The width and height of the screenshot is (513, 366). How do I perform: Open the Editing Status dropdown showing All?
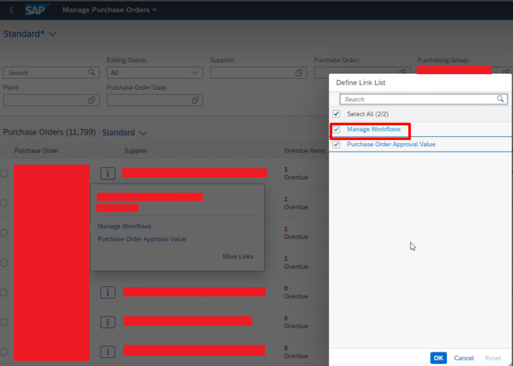pyautogui.click(x=155, y=73)
